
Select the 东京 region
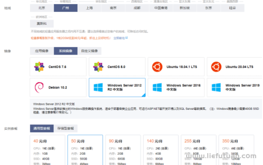209,8
